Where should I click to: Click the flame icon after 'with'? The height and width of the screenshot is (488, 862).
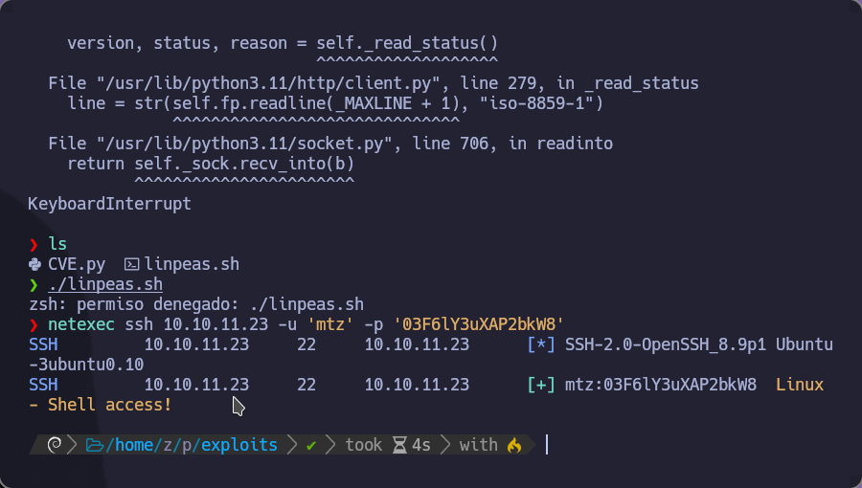[x=514, y=445]
